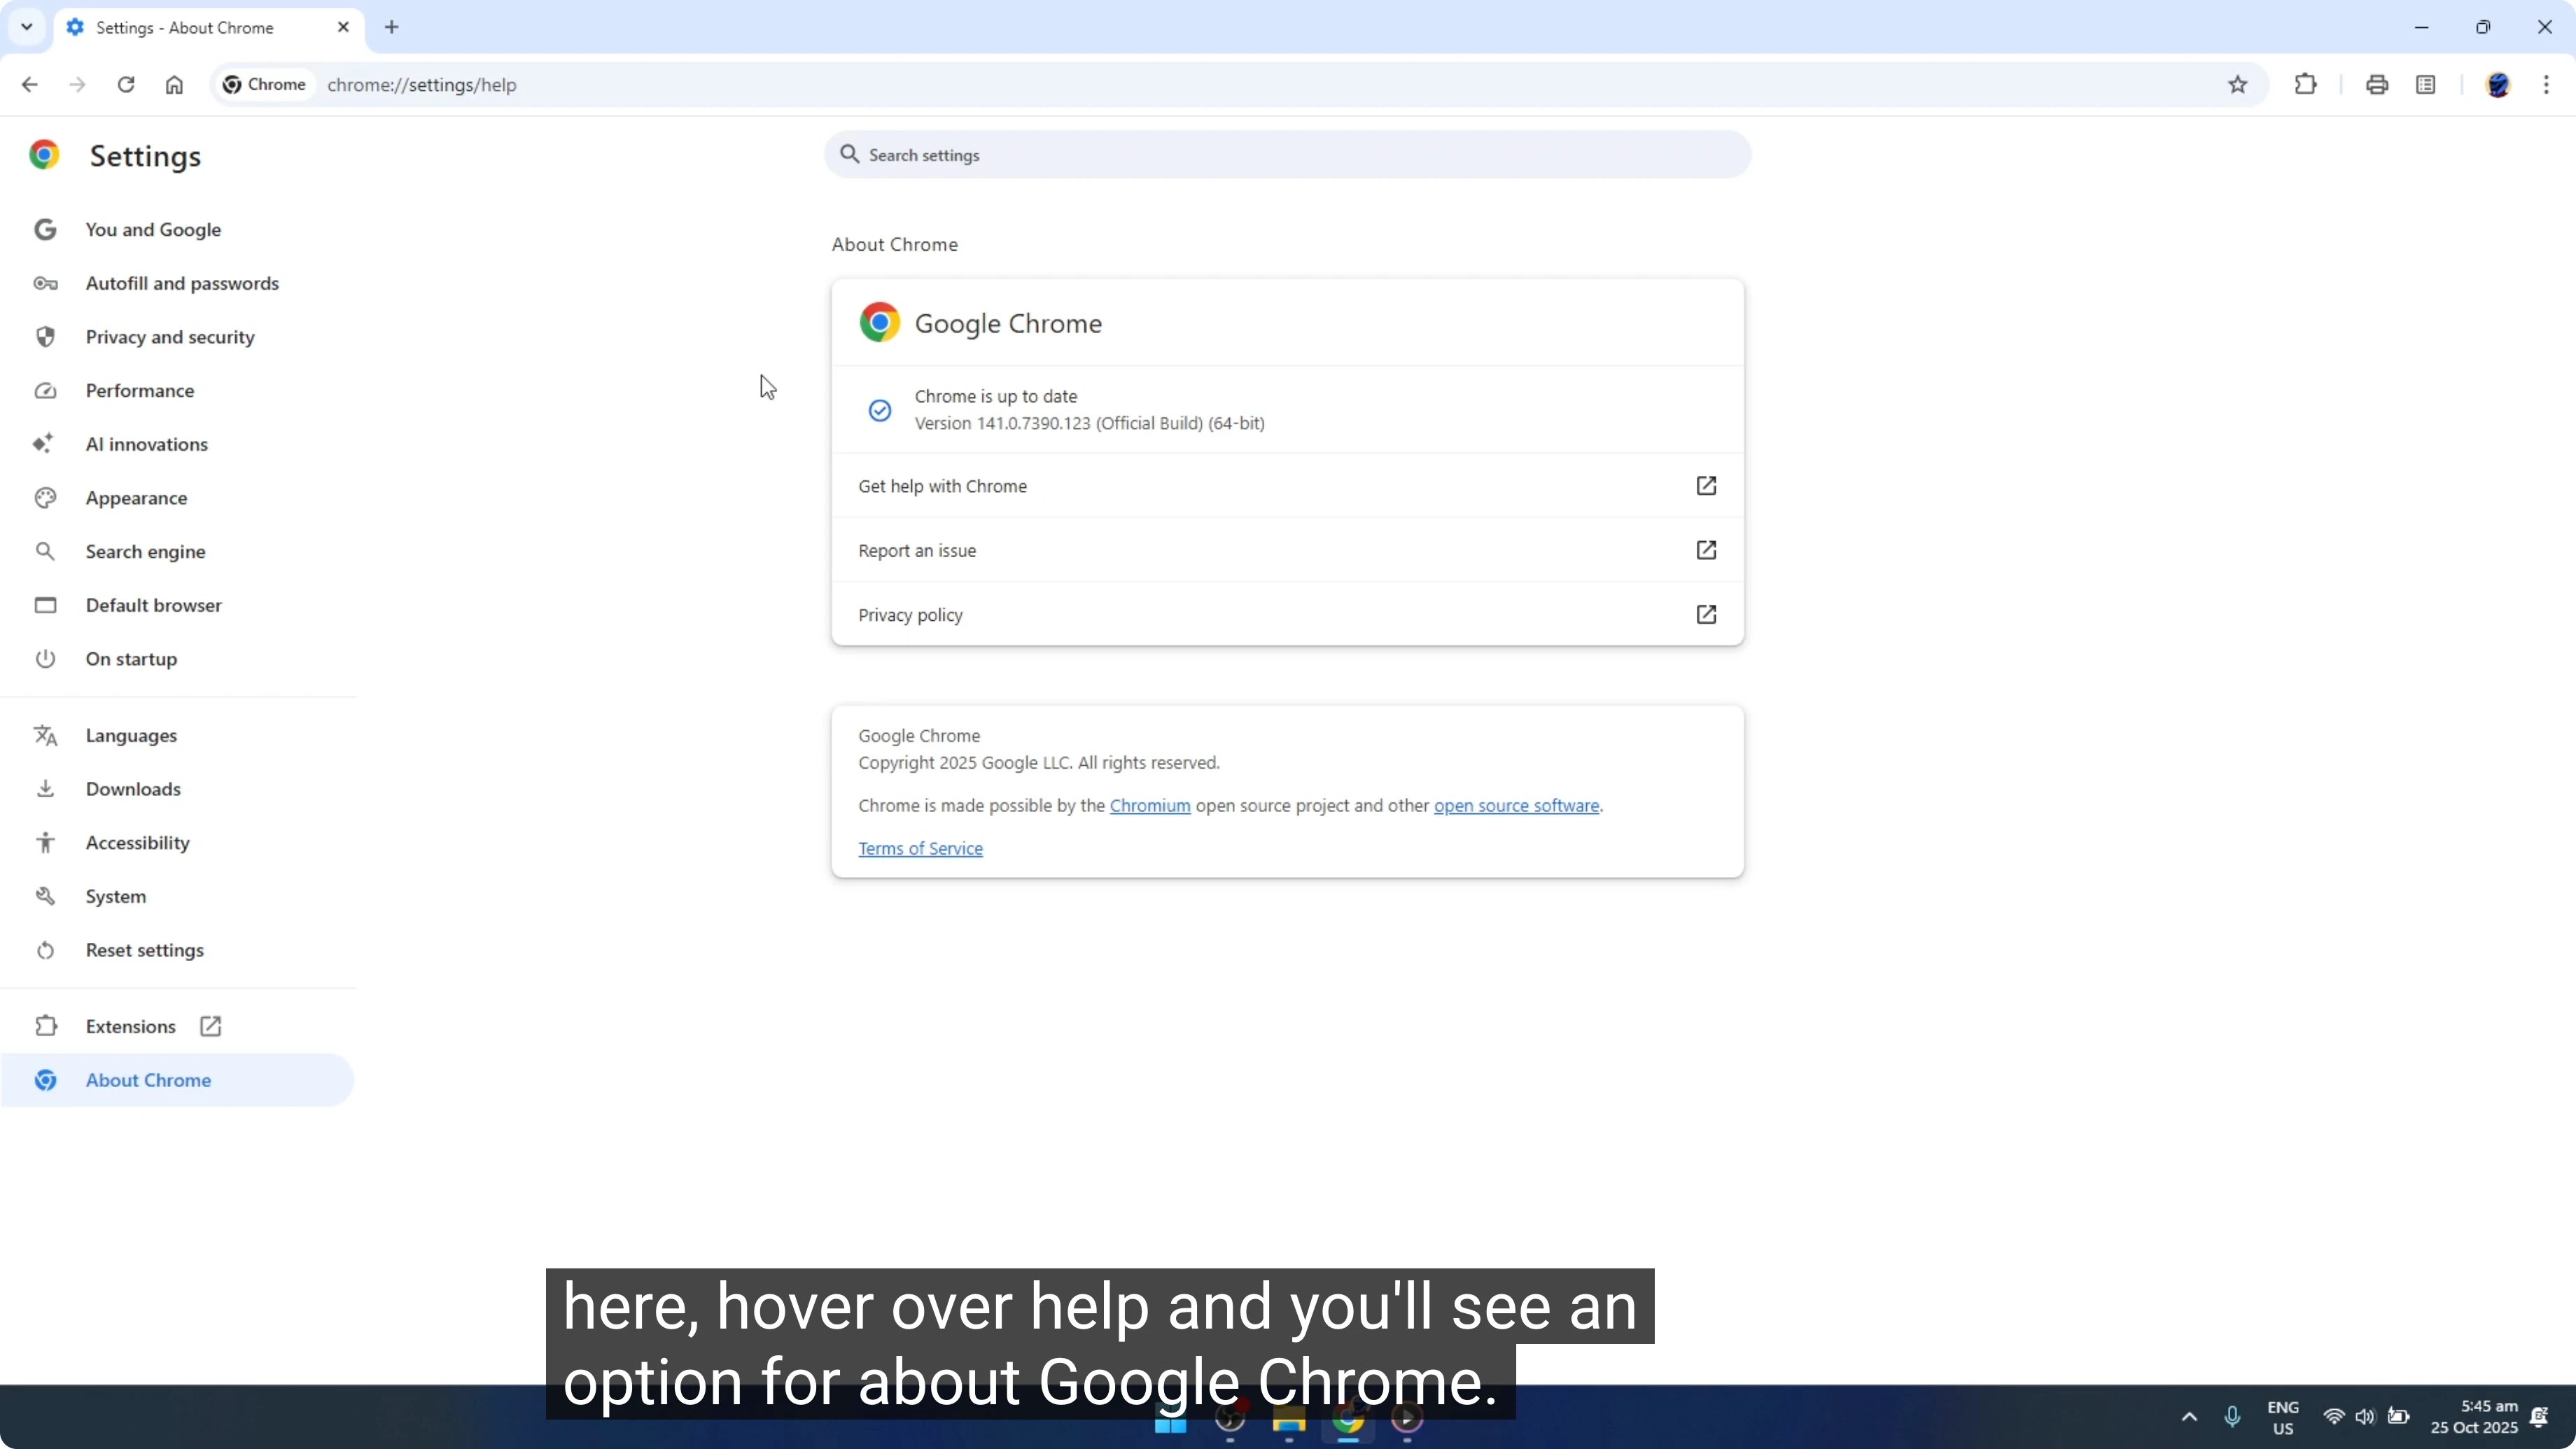Click the print icon in the toolbar
This screenshot has height=1449, width=2576.
tap(2377, 84)
